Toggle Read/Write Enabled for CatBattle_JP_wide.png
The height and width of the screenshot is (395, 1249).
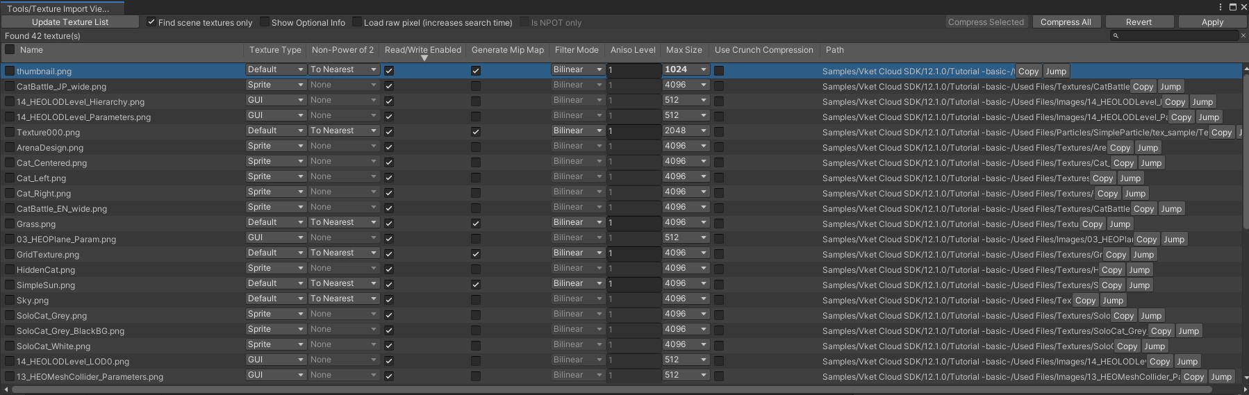(x=389, y=86)
